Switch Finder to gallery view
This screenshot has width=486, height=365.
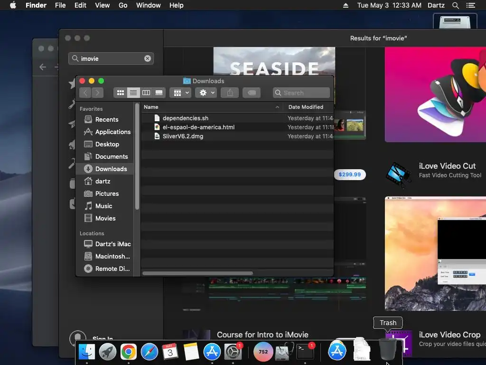click(x=159, y=93)
